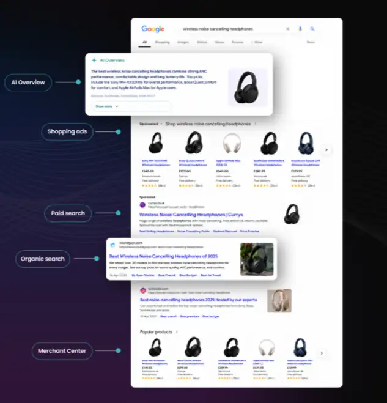
Task: Click the beige headphones photo in the techradar result
Action: 279,301
